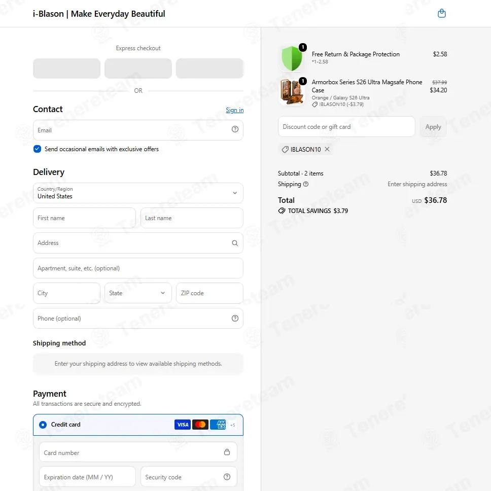This screenshot has width=491, height=491.
Task: Click the card number lock icon
Action: click(227, 452)
